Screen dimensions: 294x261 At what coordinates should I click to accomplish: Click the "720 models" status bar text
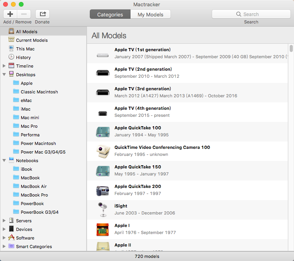coord(147,256)
